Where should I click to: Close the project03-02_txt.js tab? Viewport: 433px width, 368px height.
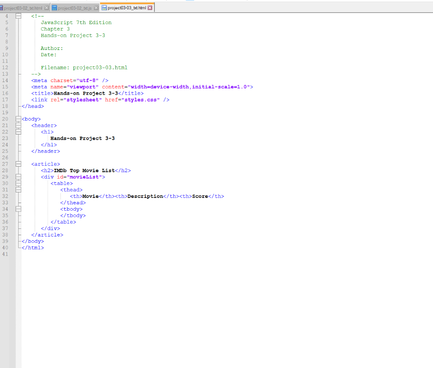(97, 7)
